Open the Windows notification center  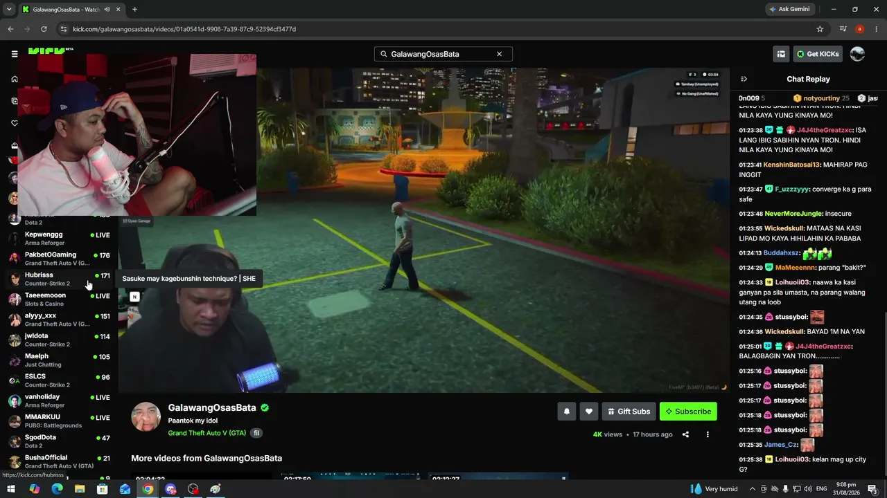pos(872,489)
